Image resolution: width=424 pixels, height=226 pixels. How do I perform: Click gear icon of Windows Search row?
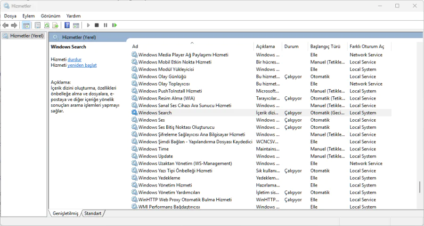coord(134,113)
